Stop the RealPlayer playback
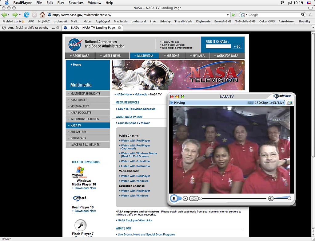 point(185,199)
